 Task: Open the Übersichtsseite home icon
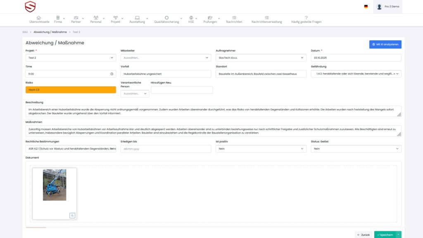(x=39, y=18)
